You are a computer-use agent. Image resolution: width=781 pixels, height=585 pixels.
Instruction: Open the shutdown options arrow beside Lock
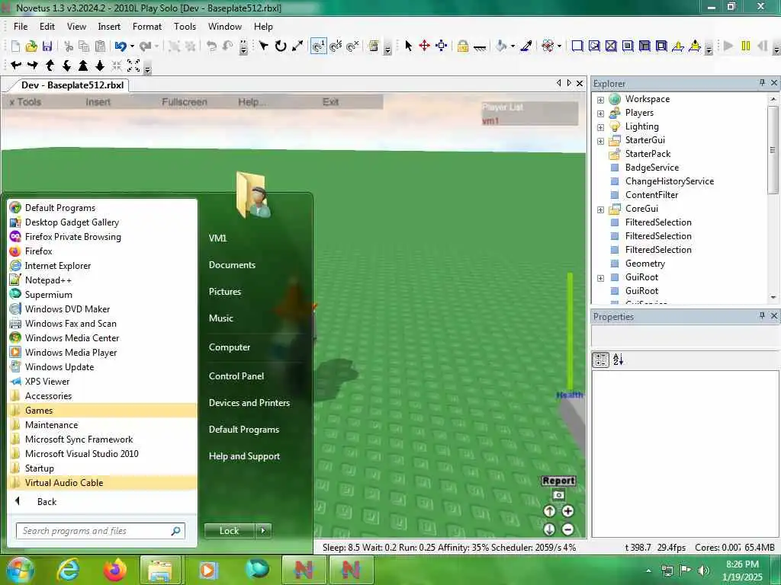click(263, 531)
